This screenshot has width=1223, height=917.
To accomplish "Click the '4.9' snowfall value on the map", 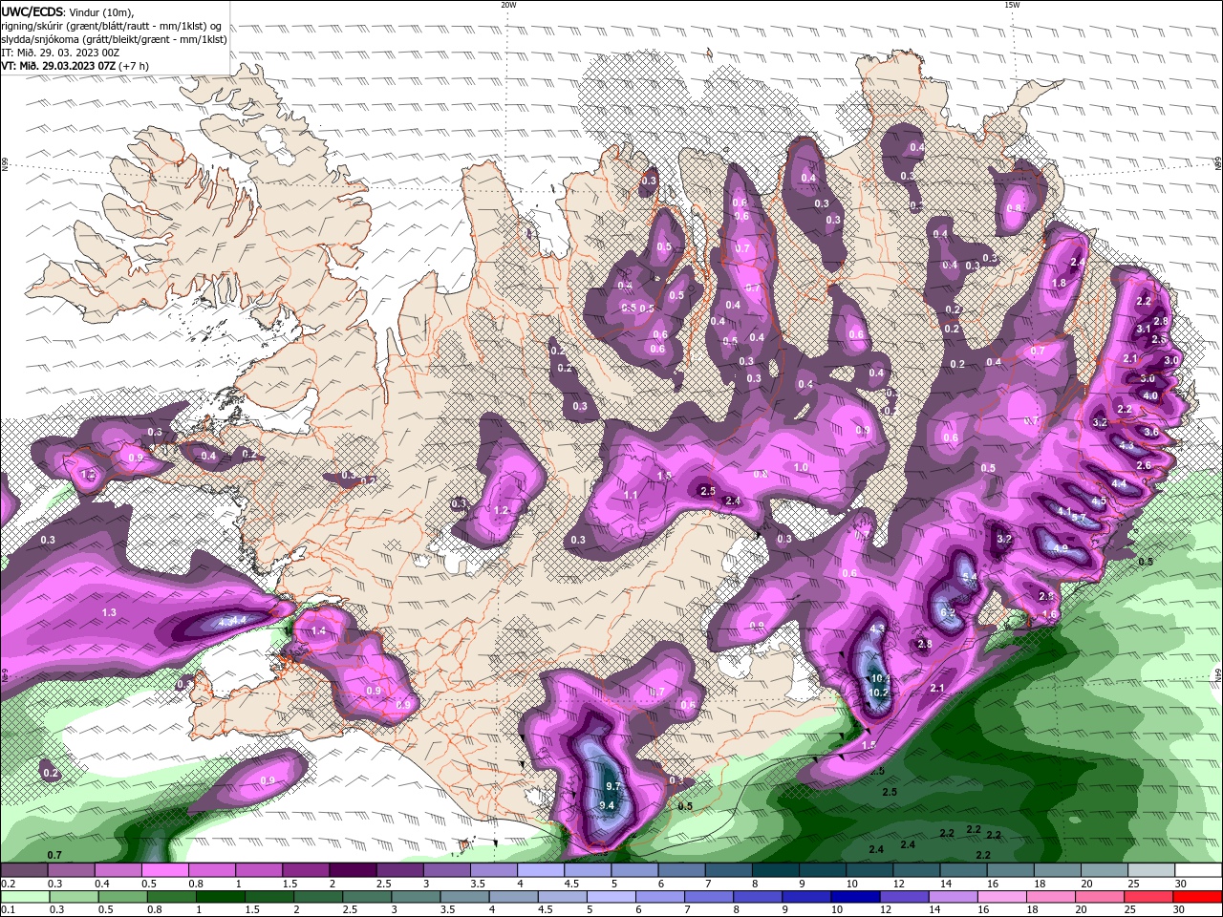I will [x=1061, y=548].
